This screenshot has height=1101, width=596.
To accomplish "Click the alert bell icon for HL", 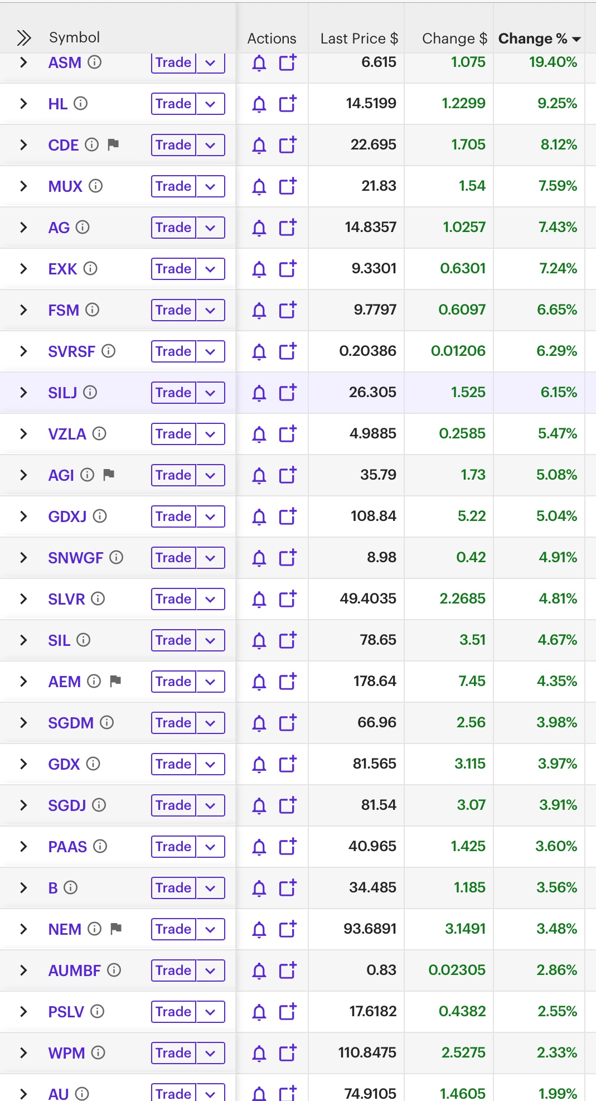I will coord(259,104).
